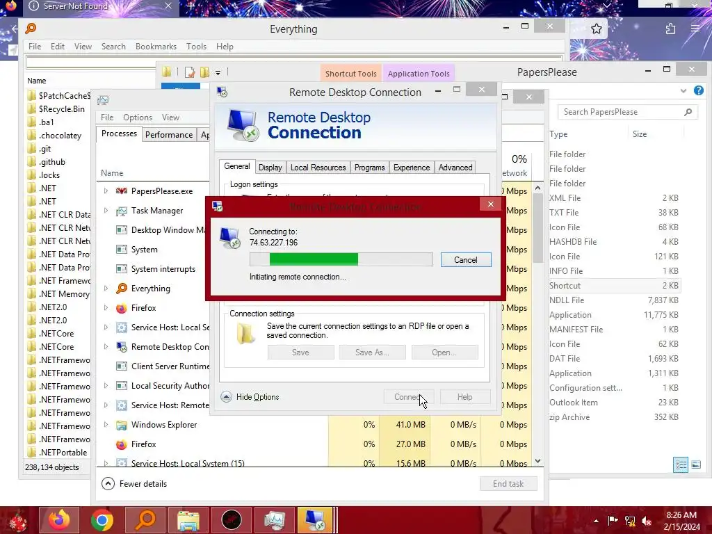Expand the first Firefox process row
Viewport: 712px width, 534px height.
106,308
